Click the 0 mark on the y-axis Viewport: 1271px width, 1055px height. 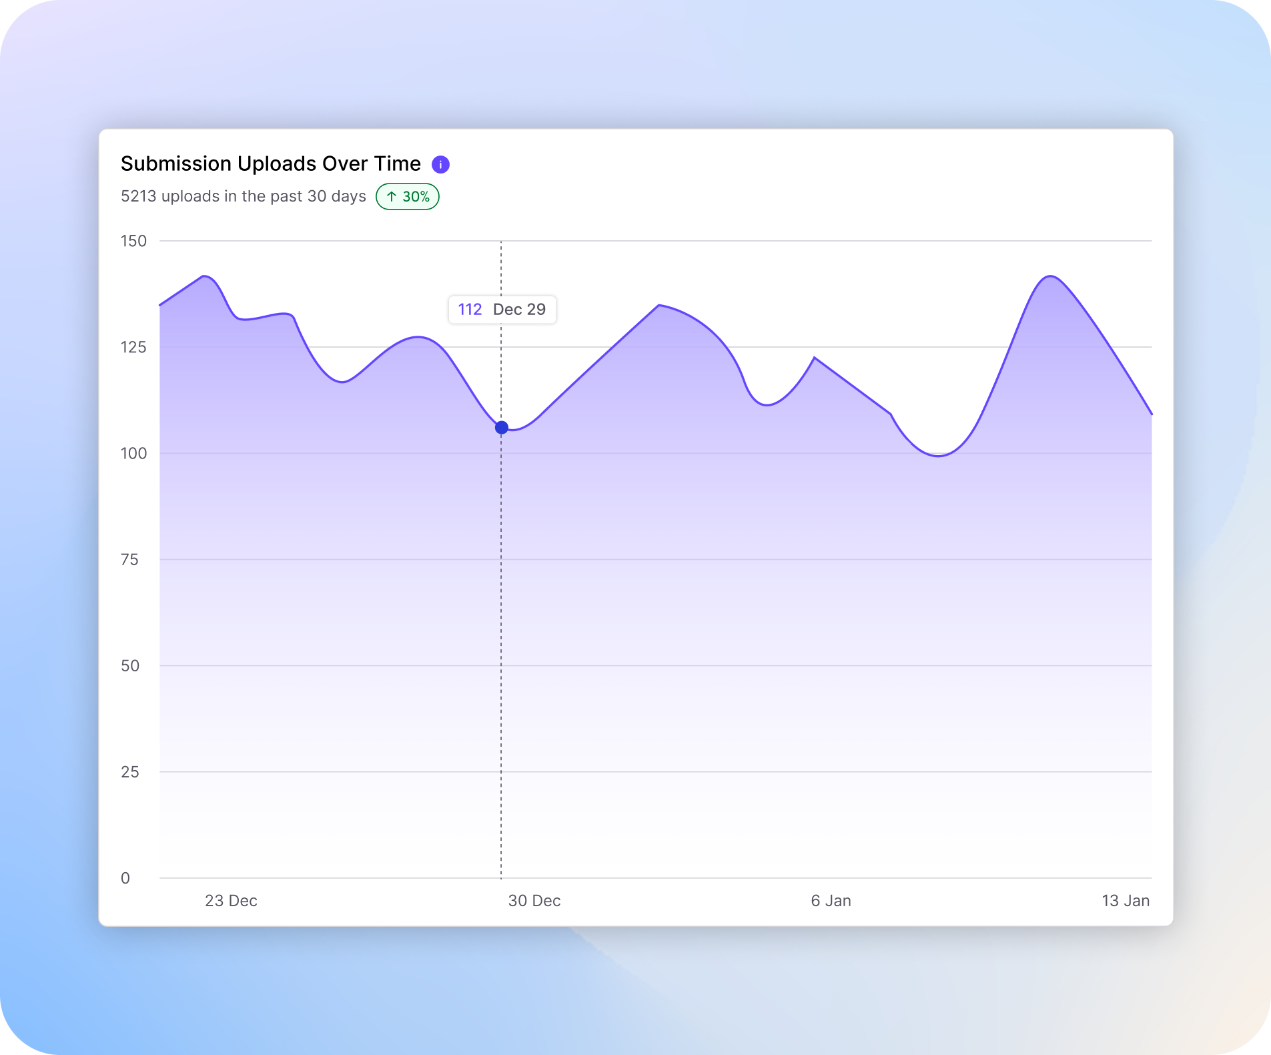click(x=126, y=877)
